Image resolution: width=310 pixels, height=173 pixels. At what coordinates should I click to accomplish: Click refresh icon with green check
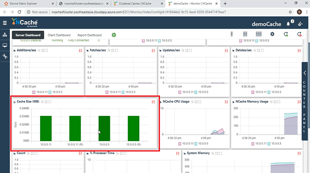[286, 34]
